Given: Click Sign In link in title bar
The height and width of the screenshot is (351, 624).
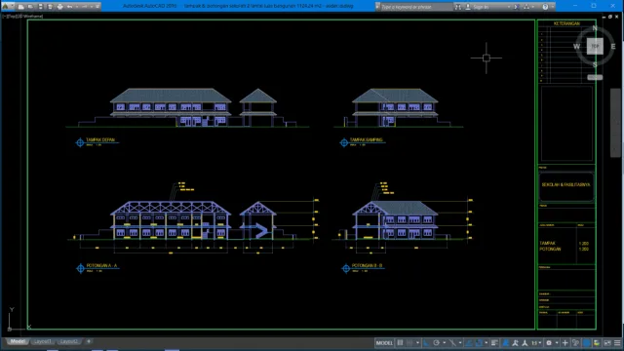Looking at the screenshot, I should click(481, 7).
